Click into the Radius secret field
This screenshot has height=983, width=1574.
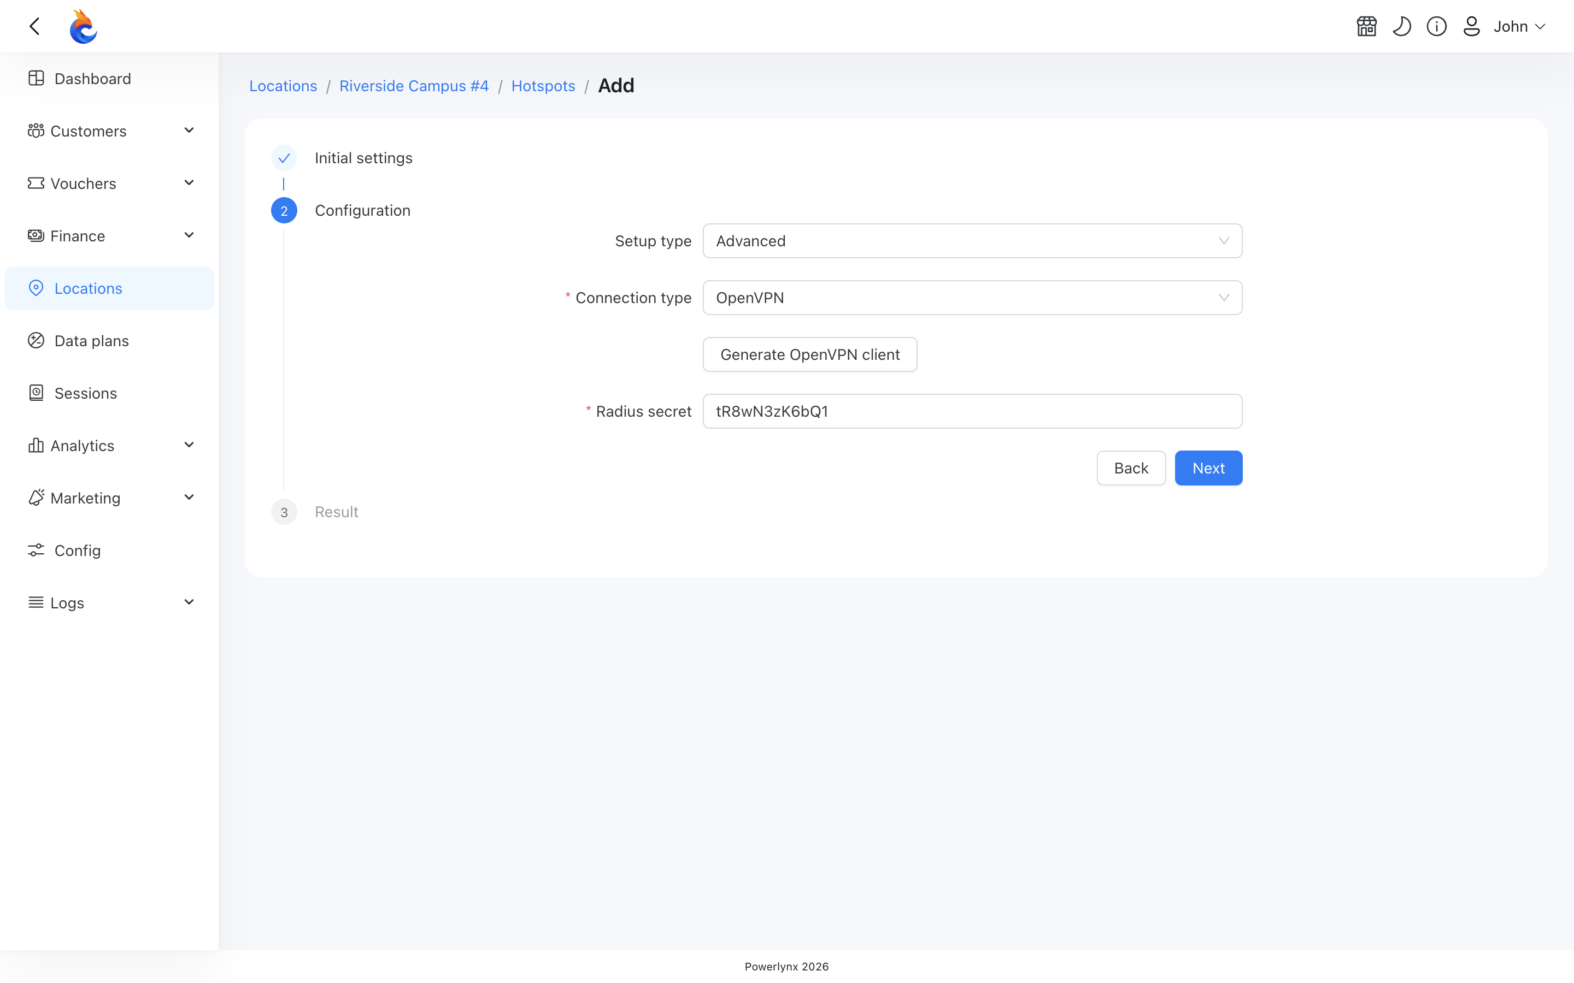pos(972,412)
